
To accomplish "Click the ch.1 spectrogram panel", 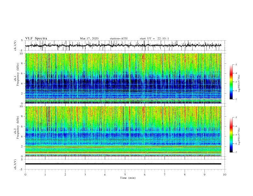I will pyautogui.click(x=123, y=78).
